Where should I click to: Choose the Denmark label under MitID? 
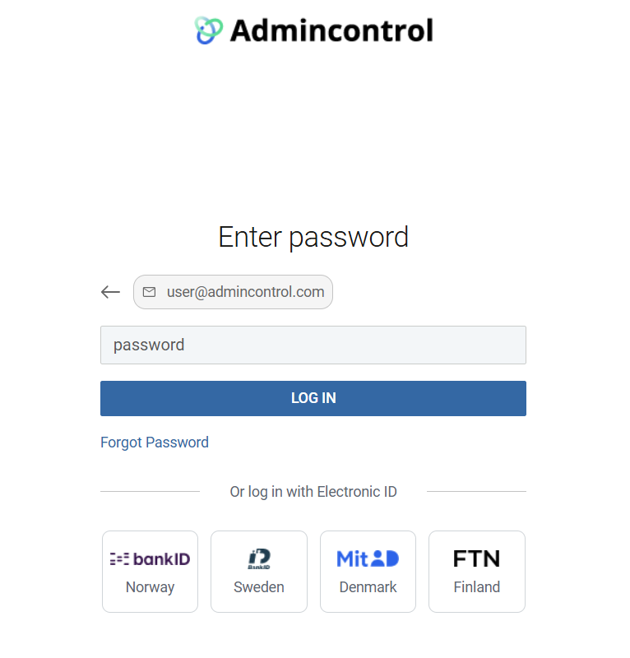368,586
